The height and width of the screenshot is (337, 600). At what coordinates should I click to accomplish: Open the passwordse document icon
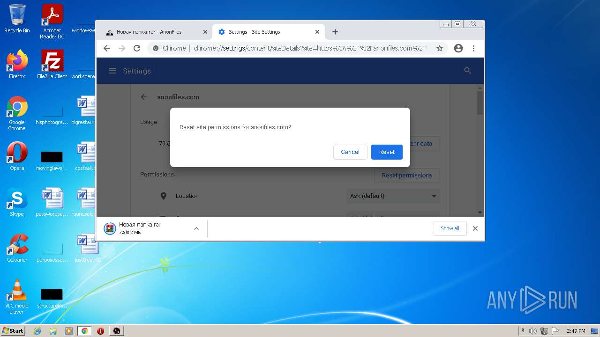click(52, 202)
